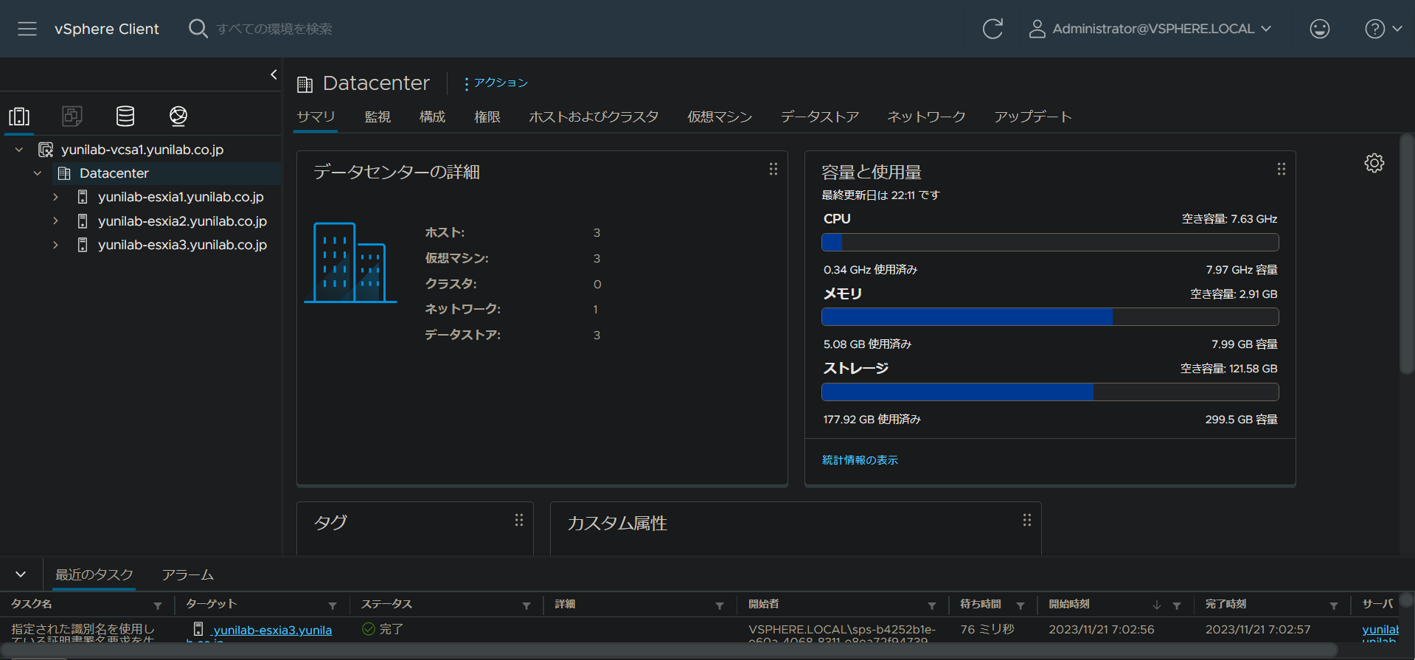
Task: Click the メモリ usage bar
Action: pos(1050,317)
